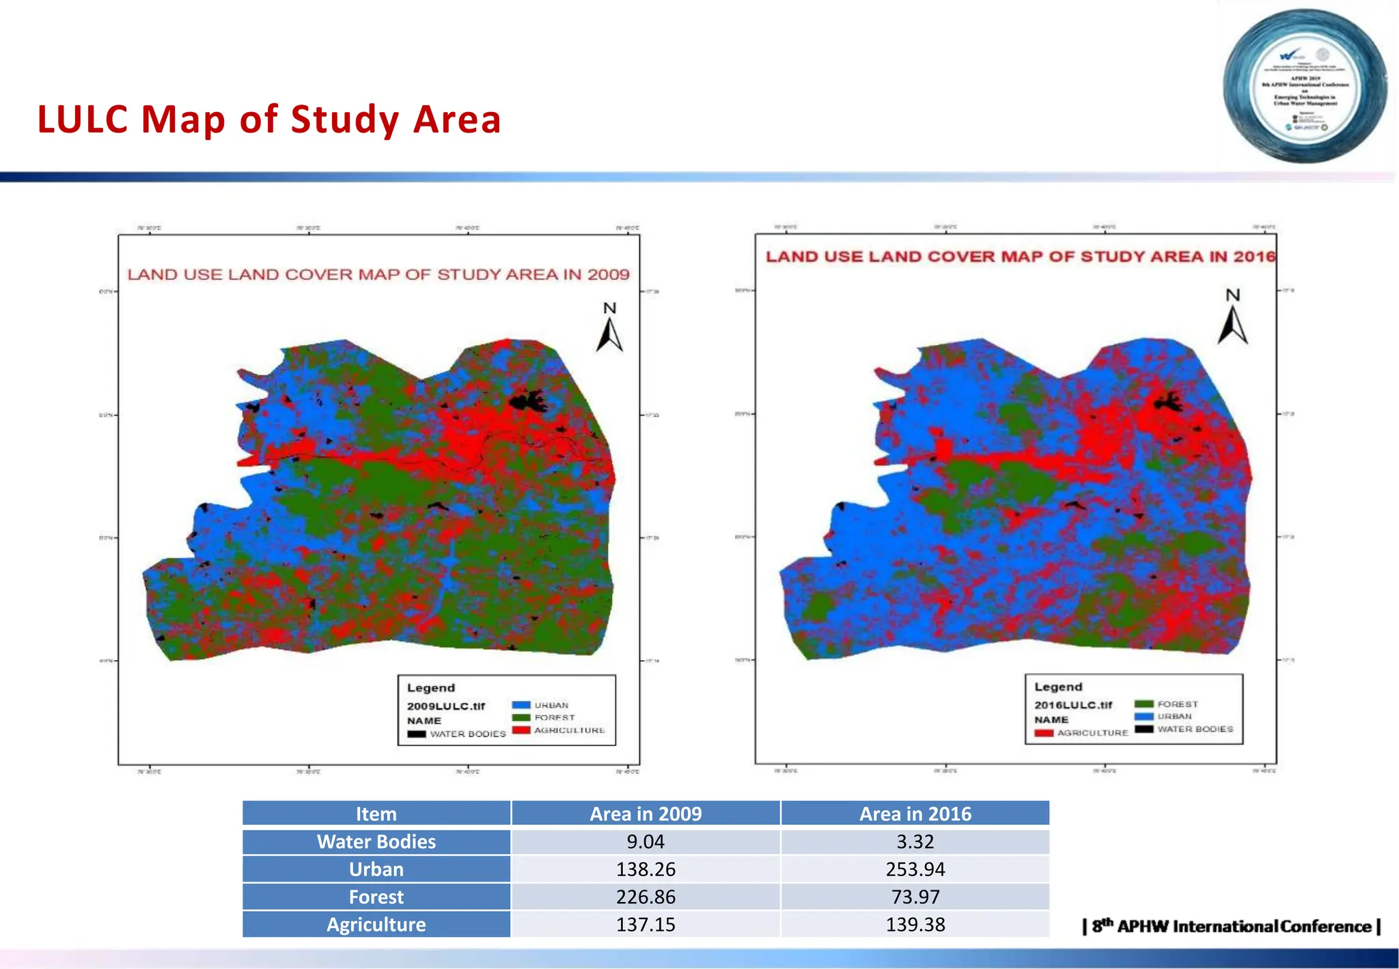Click the 2016 land cover map title
This screenshot has width=1399, height=969.
tap(1020, 257)
